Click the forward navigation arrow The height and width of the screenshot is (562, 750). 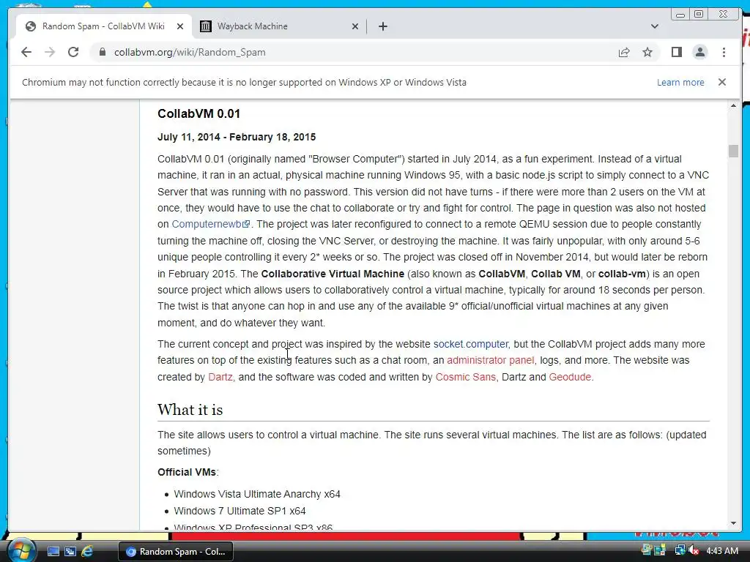pyautogui.click(x=50, y=52)
